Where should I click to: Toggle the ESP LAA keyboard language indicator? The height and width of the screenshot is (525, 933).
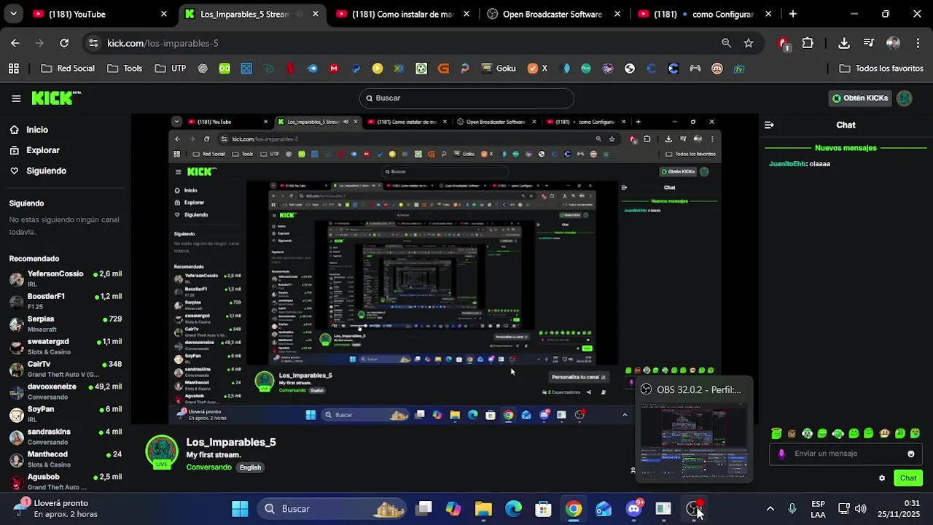[x=818, y=509]
